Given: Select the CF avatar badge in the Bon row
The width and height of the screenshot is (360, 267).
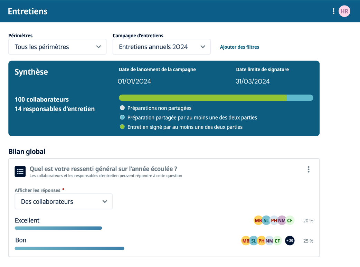Looking at the screenshot, I should coord(277,241).
